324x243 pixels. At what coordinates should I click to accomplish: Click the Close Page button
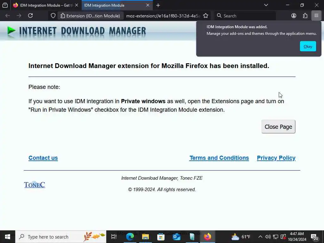tap(278, 127)
